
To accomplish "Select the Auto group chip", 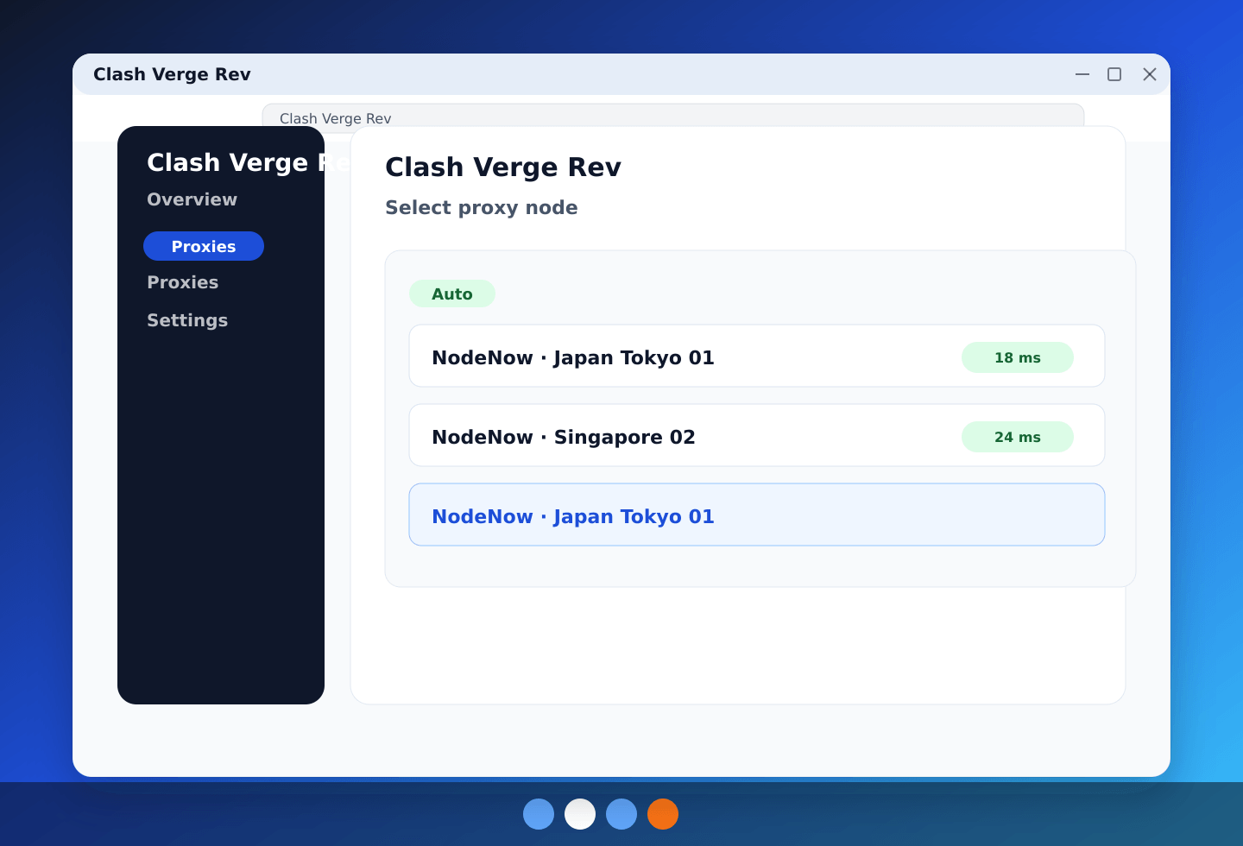I will coord(452,294).
